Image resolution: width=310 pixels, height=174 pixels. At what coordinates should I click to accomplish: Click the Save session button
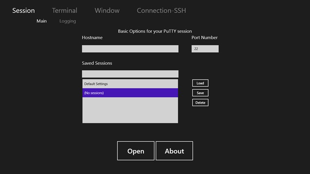(200, 93)
